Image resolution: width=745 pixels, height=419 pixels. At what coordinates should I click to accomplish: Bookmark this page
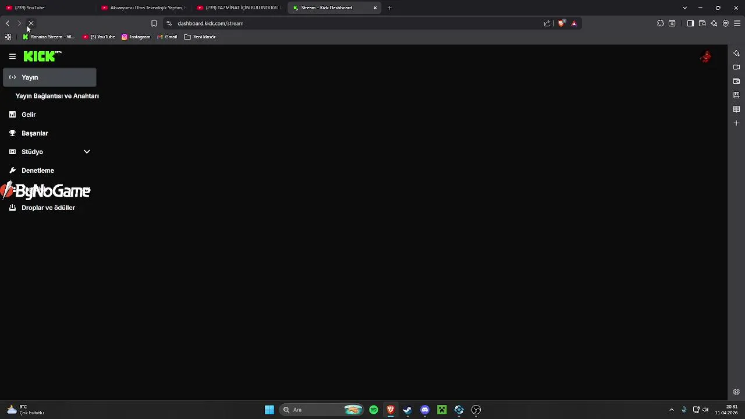pos(154,23)
